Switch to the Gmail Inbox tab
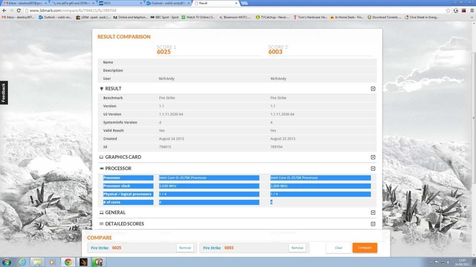The image size is (476, 267). (x=25, y=3)
